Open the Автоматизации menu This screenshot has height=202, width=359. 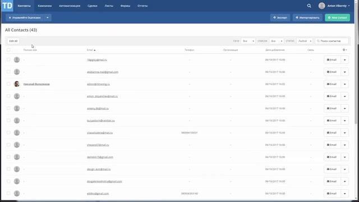pyautogui.click(x=70, y=6)
